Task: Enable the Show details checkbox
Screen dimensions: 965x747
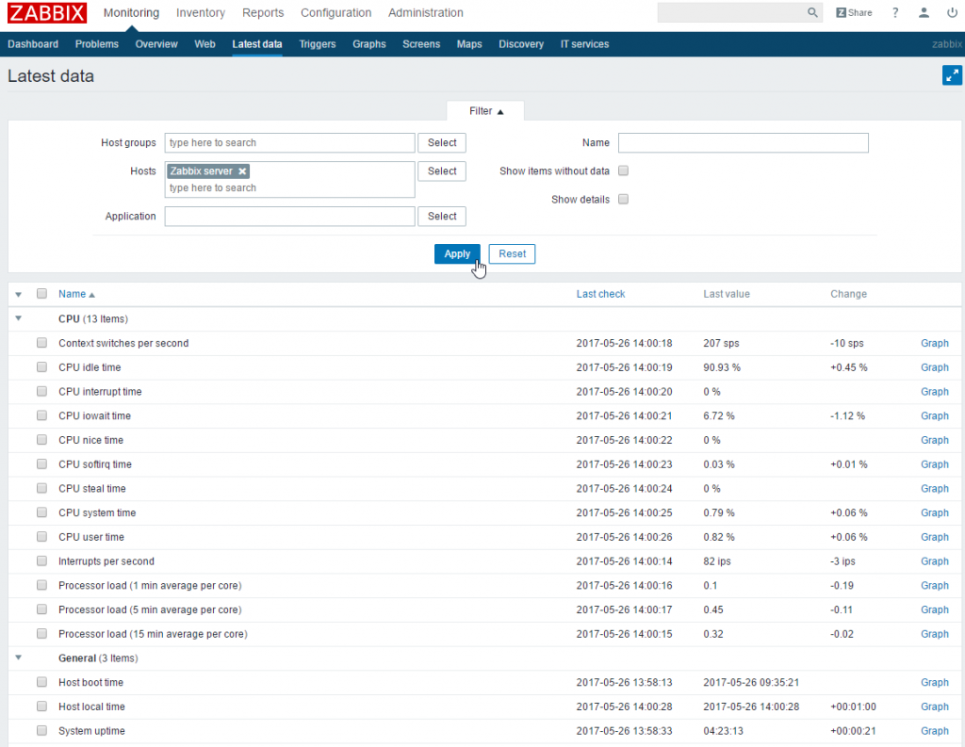Action: tap(623, 199)
